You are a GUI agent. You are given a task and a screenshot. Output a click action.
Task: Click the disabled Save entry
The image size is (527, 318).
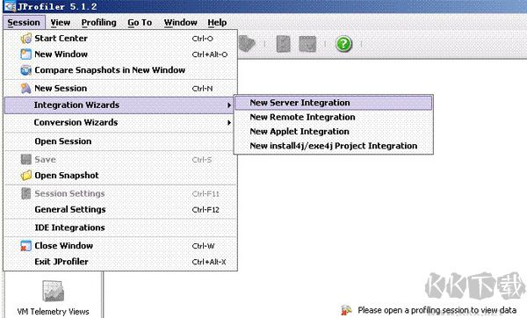click(120, 159)
